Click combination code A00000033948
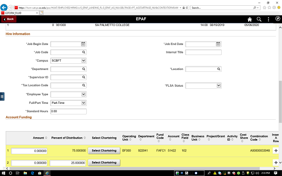 tap(260, 150)
